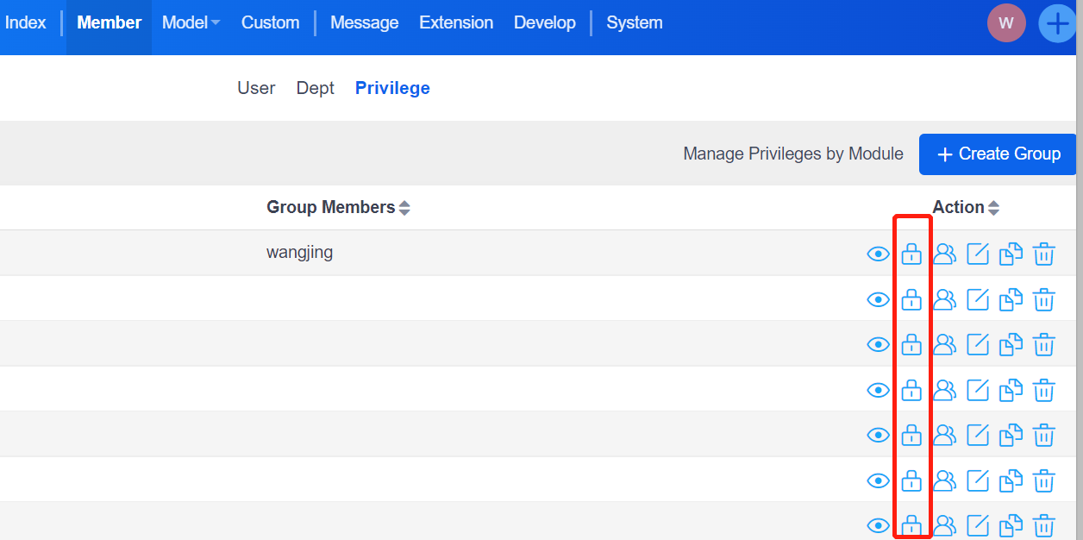Open the Dept tab
Viewport: 1083px width, 540px height.
(315, 88)
